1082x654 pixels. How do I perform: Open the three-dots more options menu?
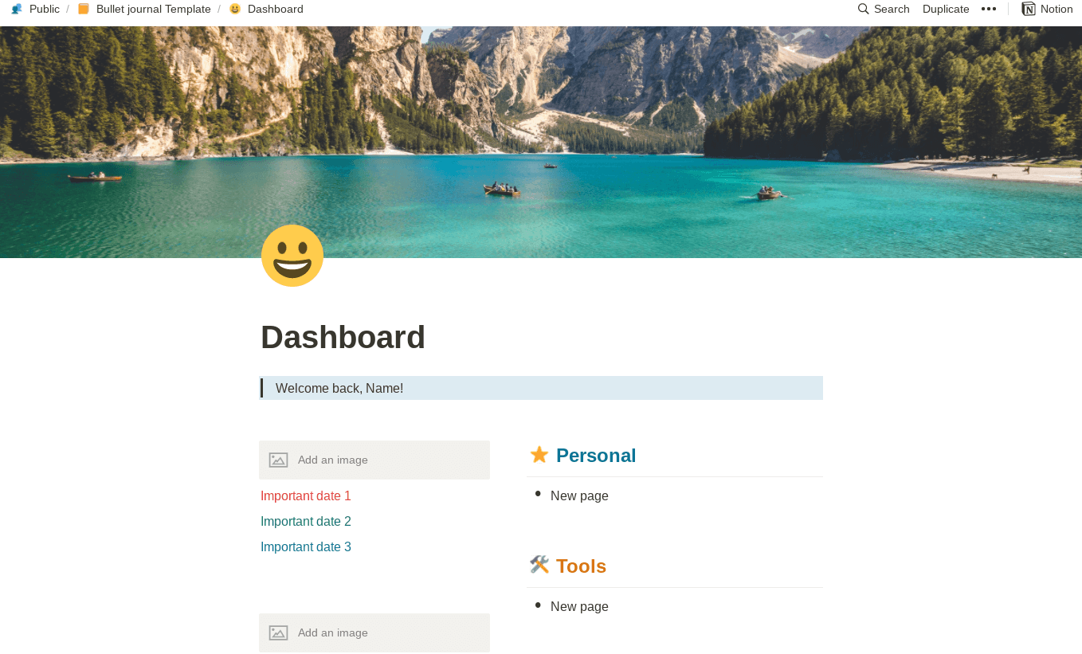(989, 9)
